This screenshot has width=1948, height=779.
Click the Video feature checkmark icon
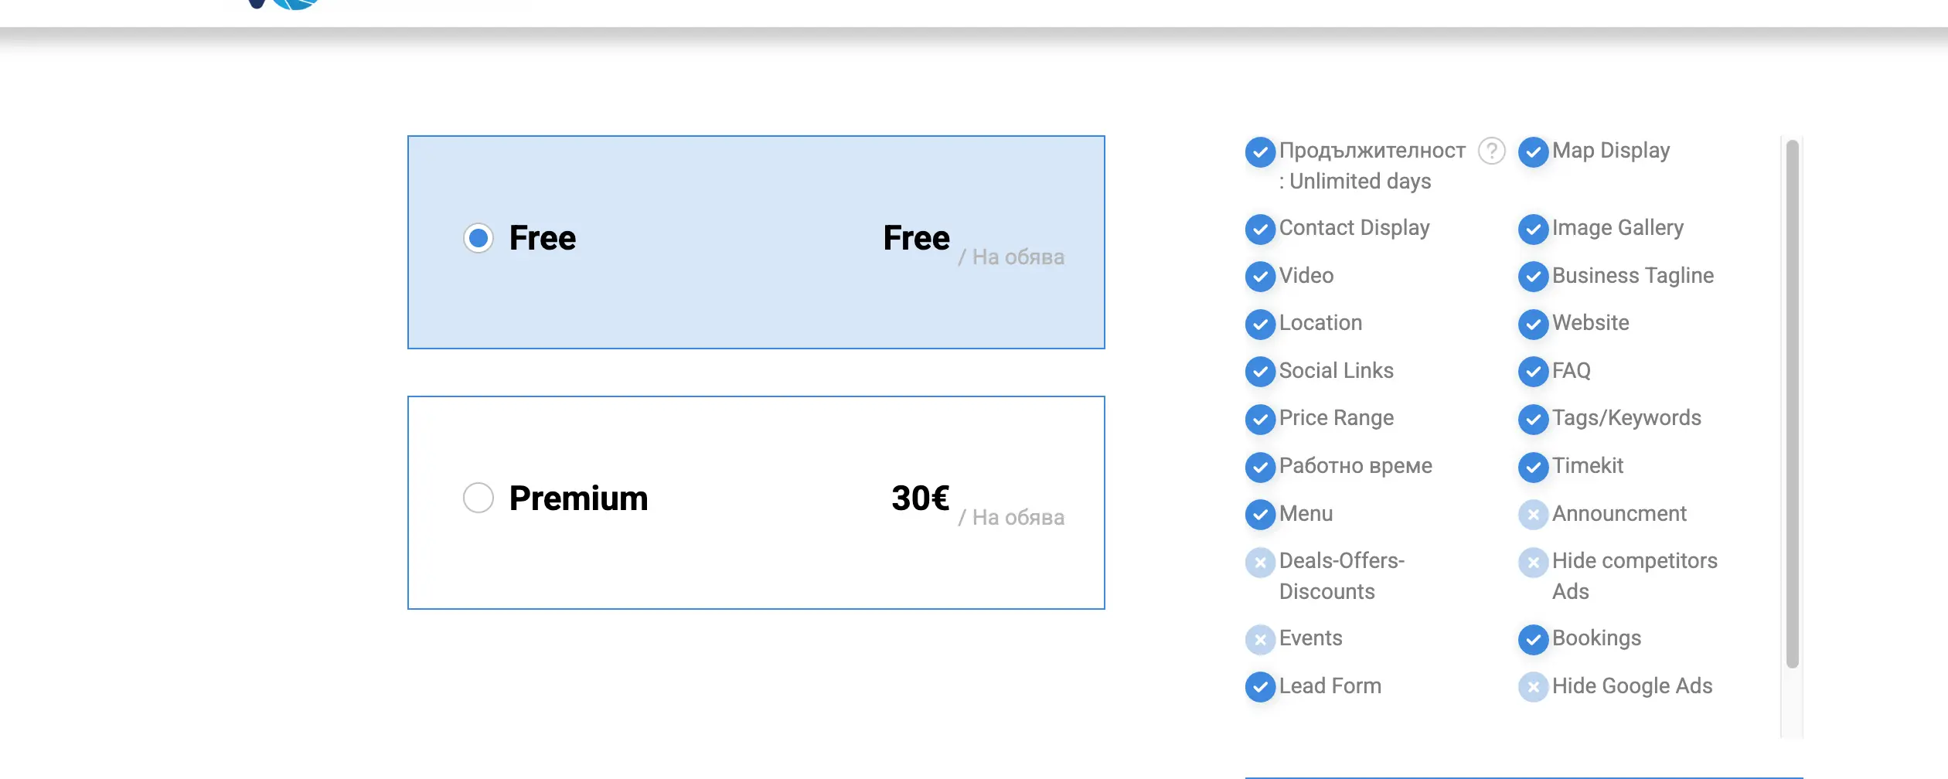click(1260, 277)
